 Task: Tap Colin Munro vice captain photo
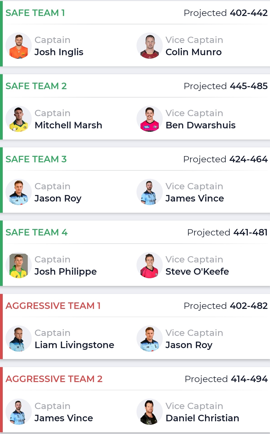click(149, 46)
